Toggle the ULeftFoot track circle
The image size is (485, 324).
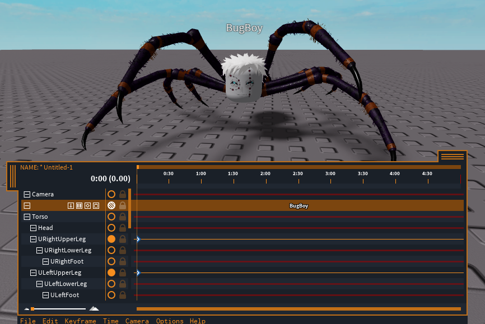pos(111,295)
